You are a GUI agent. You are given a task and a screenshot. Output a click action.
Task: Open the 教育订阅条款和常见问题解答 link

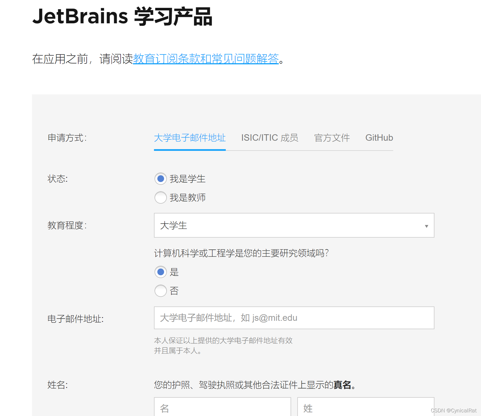point(206,59)
